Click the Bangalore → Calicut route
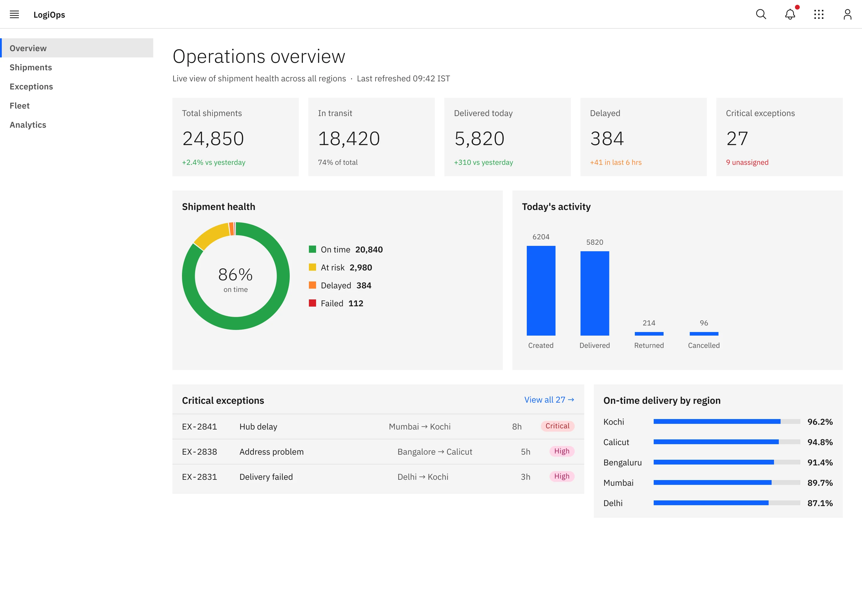Screen dimensions: 862x603 (x=435, y=452)
